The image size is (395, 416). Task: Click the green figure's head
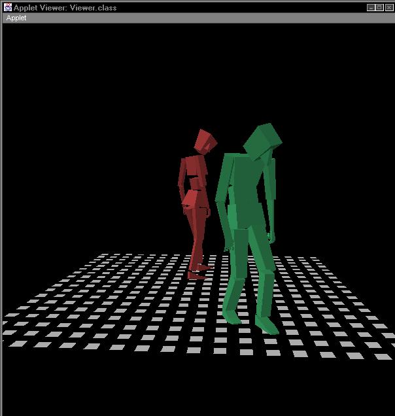point(263,139)
